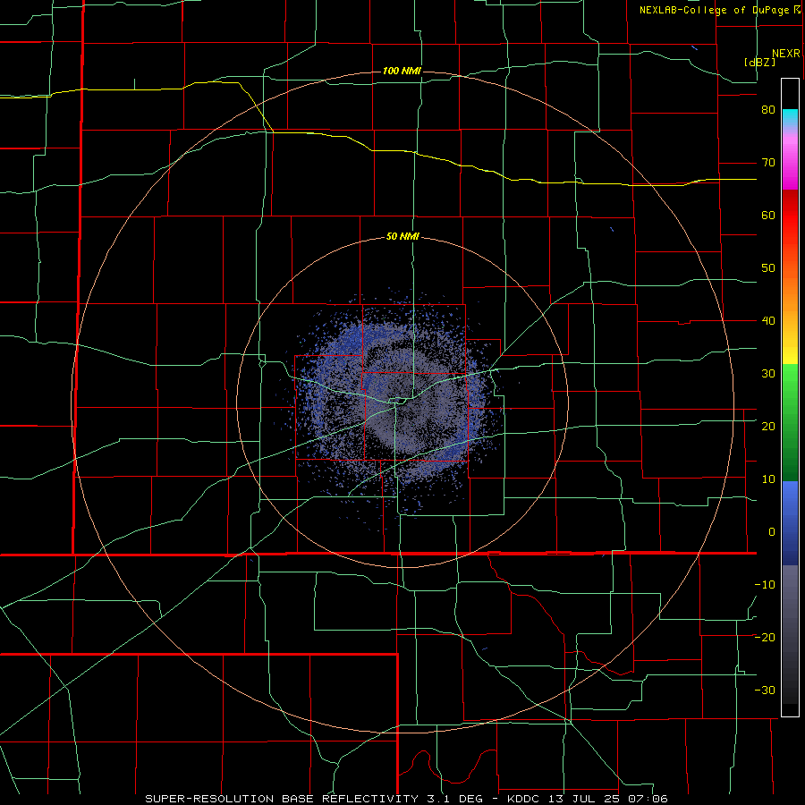This screenshot has height=805, width=805.
Task: Click the [dBZ] unit label
Action: coord(759,63)
